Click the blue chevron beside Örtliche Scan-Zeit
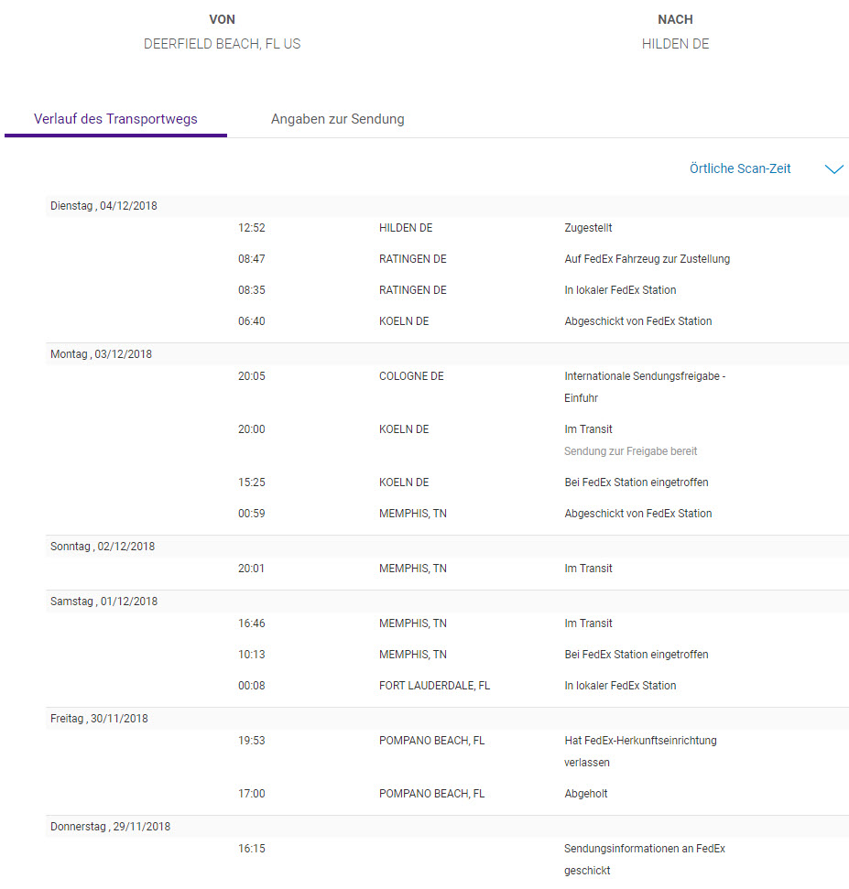The height and width of the screenshot is (889, 849). click(x=833, y=169)
